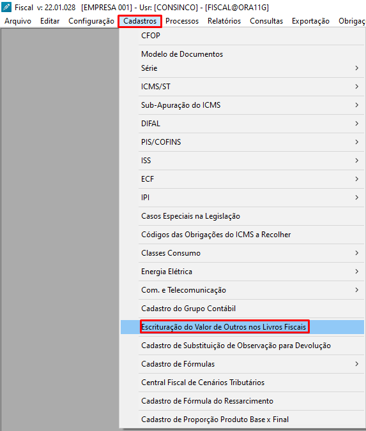Expand the Série submenu arrow

pyautogui.click(x=356, y=68)
